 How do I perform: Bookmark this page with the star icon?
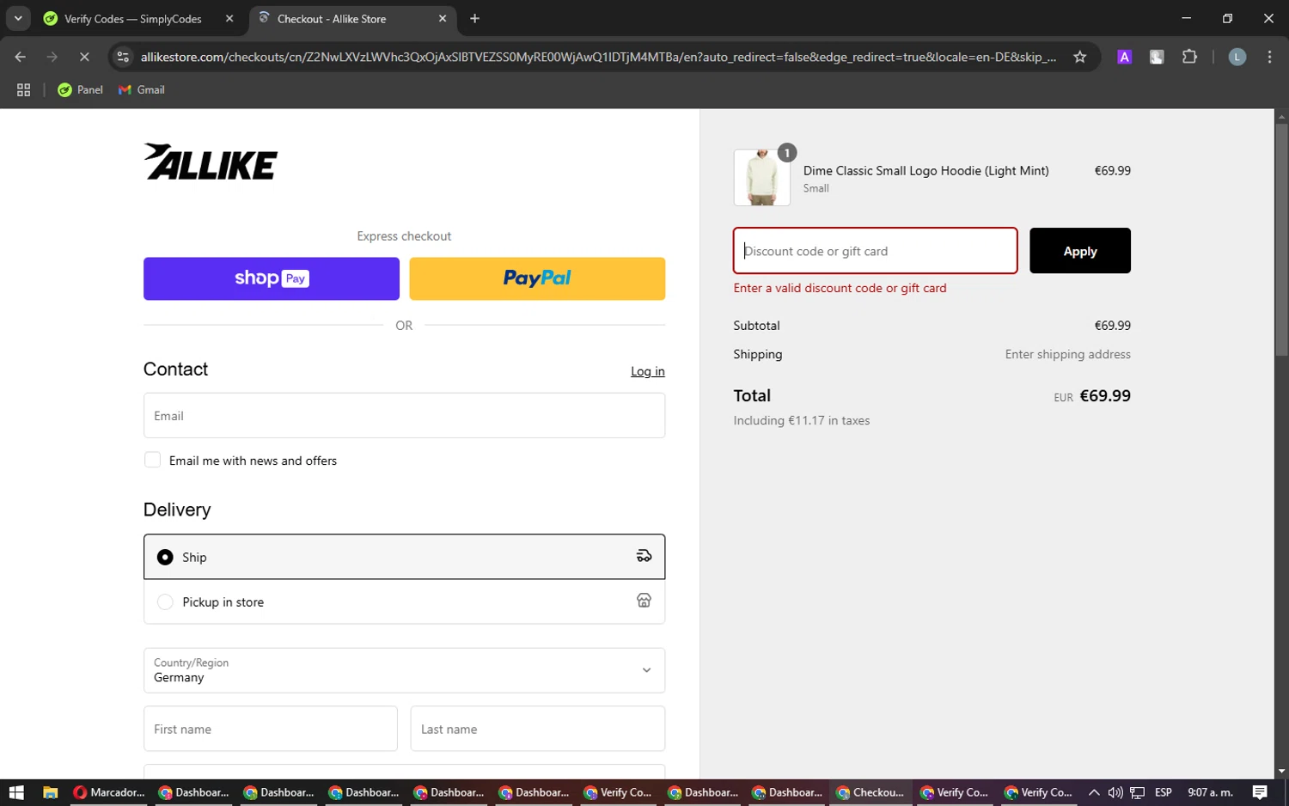[1080, 57]
